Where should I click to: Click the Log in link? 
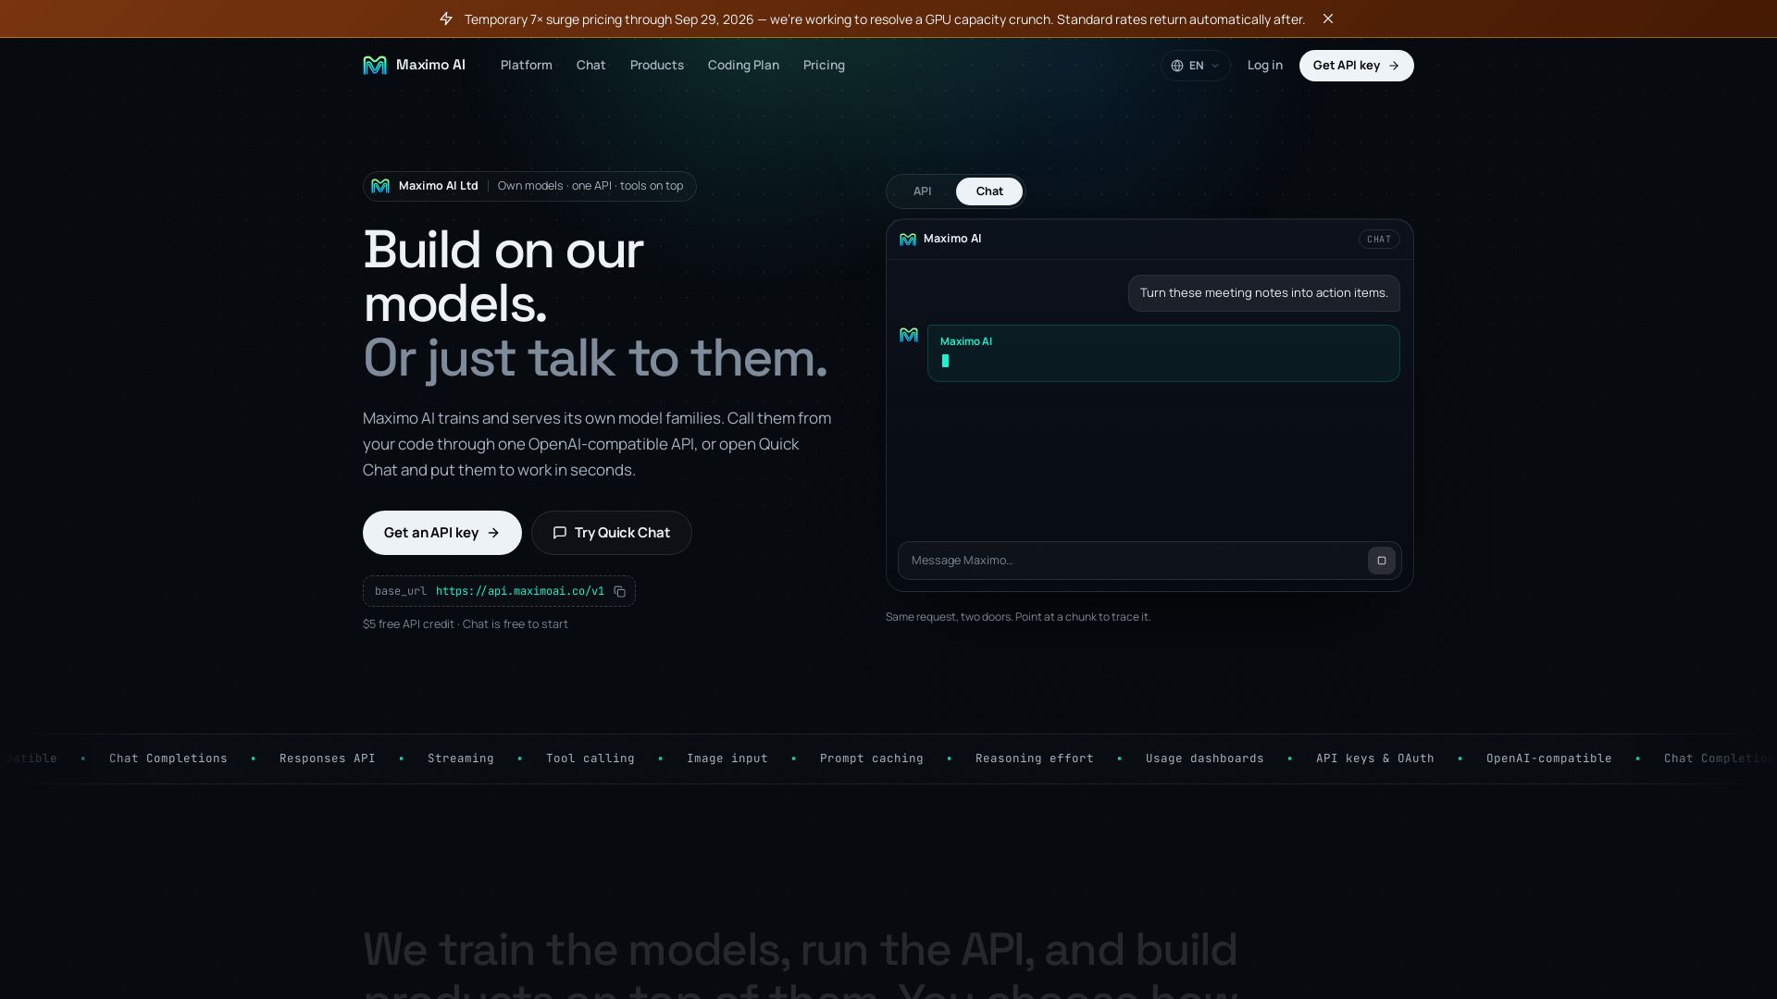1264,65
